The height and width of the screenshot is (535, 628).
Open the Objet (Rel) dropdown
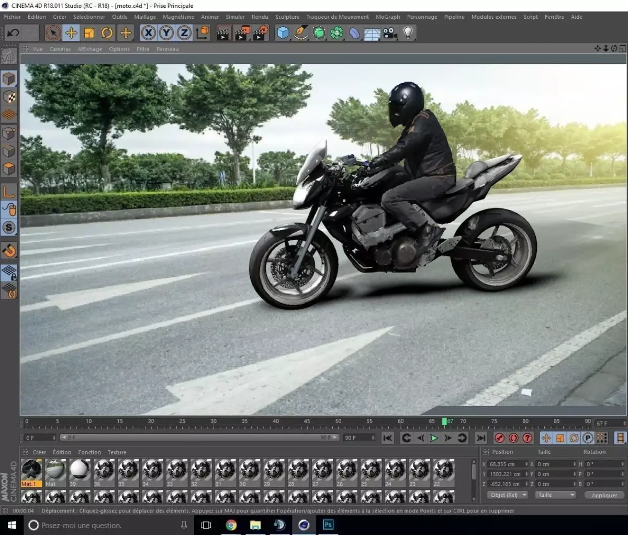click(x=508, y=495)
